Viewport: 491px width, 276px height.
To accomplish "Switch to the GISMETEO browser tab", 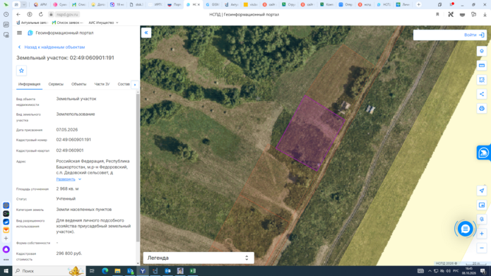I will (213, 4).
